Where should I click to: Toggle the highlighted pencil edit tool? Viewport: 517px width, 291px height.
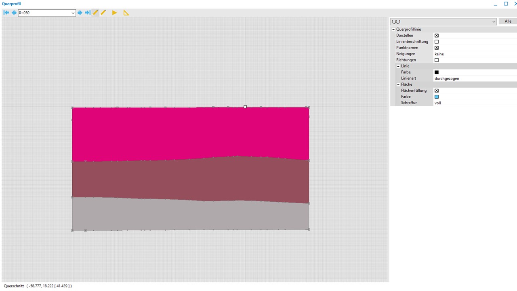pyautogui.click(x=95, y=13)
